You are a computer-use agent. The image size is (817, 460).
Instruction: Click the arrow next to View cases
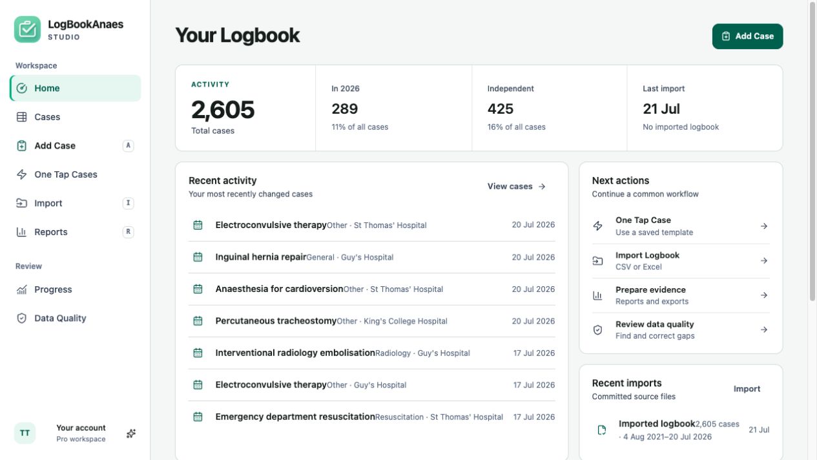542,187
